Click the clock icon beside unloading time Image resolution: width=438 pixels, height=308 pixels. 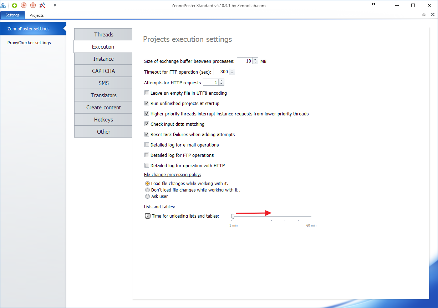coord(148,216)
